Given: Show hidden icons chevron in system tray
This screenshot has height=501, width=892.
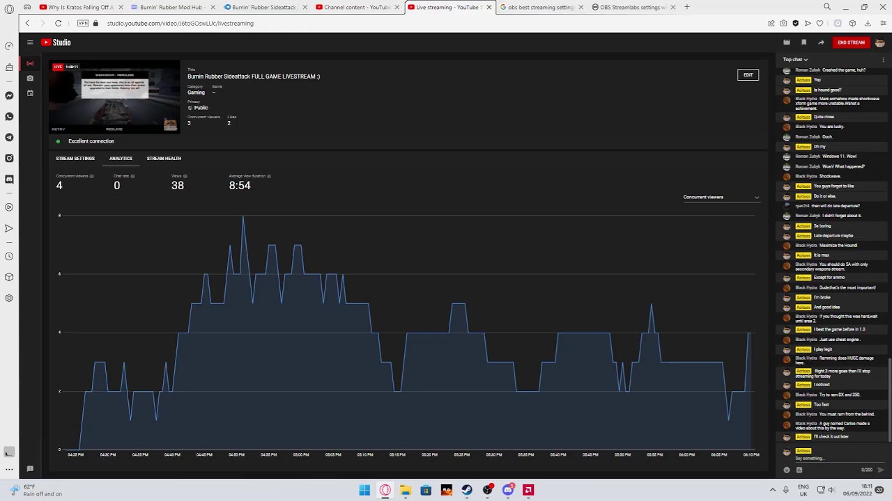Looking at the screenshot, I should [772, 490].
